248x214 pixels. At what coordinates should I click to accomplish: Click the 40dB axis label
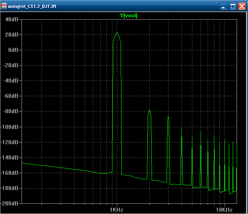click(12, 19)
